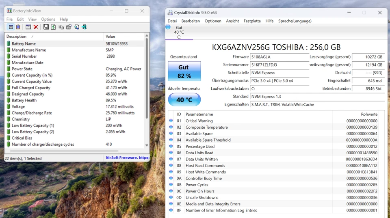390x218 pixels.
Task: Open the Ansicht menu
Action: point(232,21)
